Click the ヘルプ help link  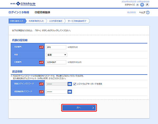click(142, 12)
